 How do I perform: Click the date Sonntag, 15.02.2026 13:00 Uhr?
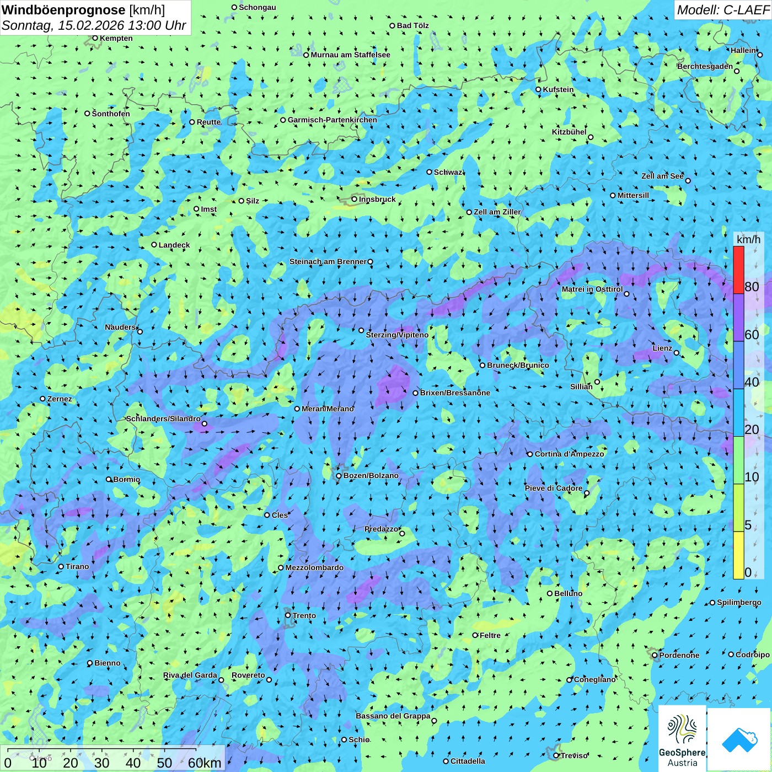pos(94,25)
